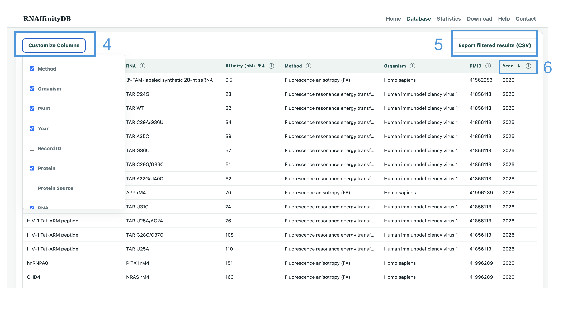Image resolution: width=563 pixels, height=317 pixels.
Task: Click the Organism column info icon
Action: (413, 66)
